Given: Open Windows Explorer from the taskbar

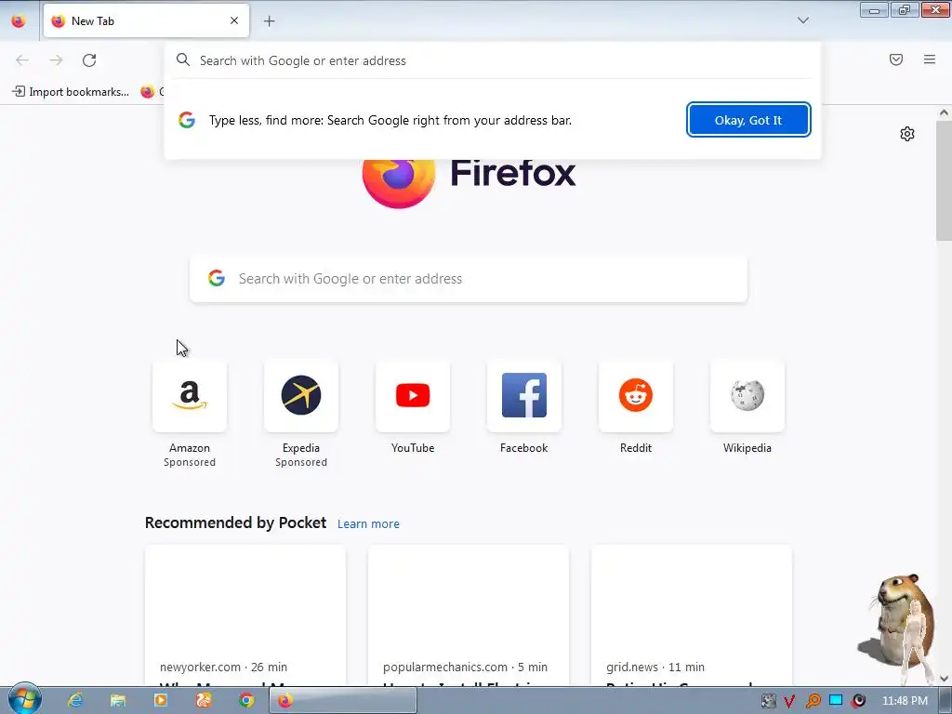Looking at the screenshot, I should coord(118,700).
